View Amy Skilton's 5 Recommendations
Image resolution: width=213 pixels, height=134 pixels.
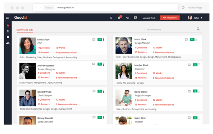click(x=66, y=52)
